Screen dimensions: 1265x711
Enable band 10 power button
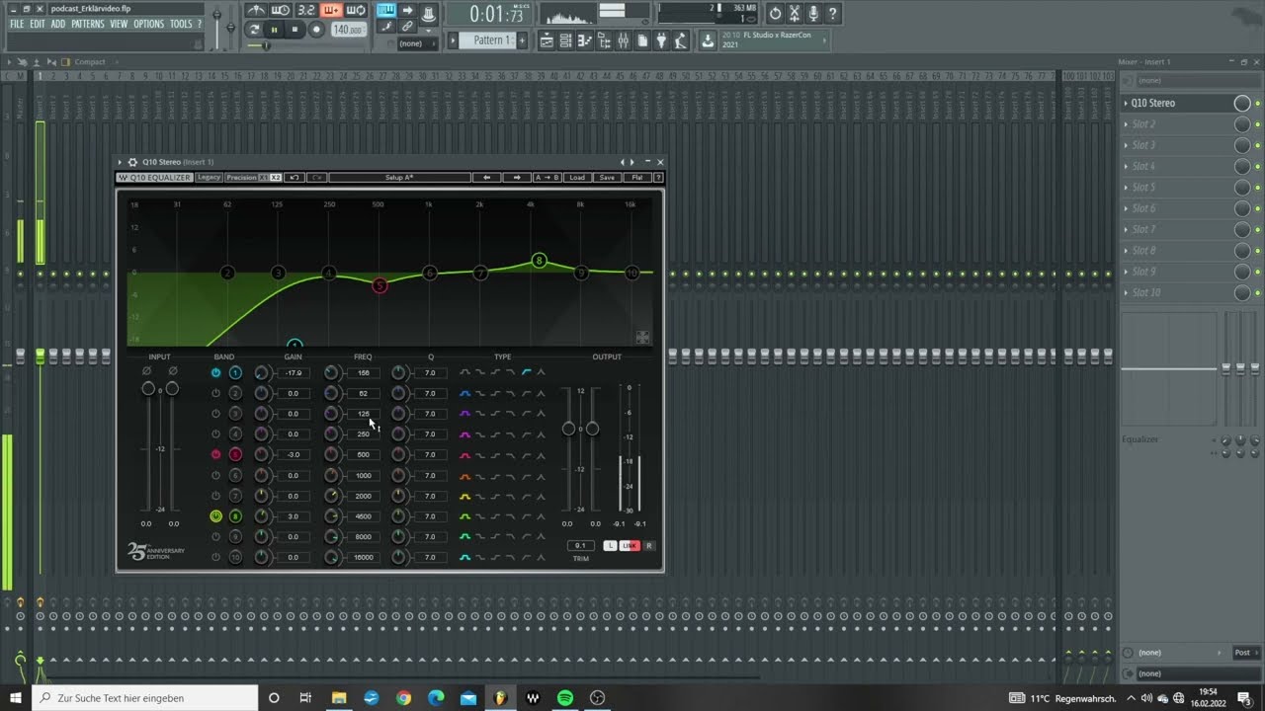pos(215,557)
